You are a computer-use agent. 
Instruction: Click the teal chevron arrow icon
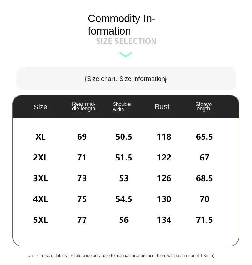[x=126, y=54]
